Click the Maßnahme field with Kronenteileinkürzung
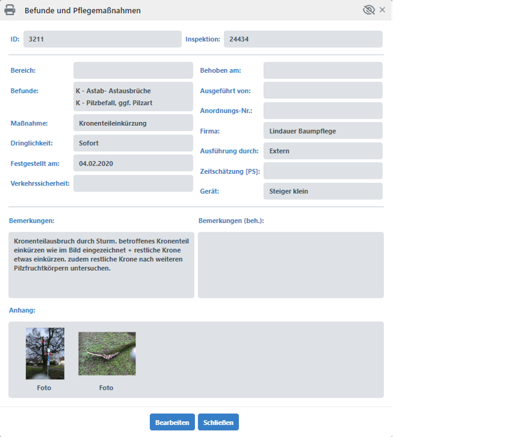Image resolution: width=524 pixels, height=437 pixels. (133, 124)
